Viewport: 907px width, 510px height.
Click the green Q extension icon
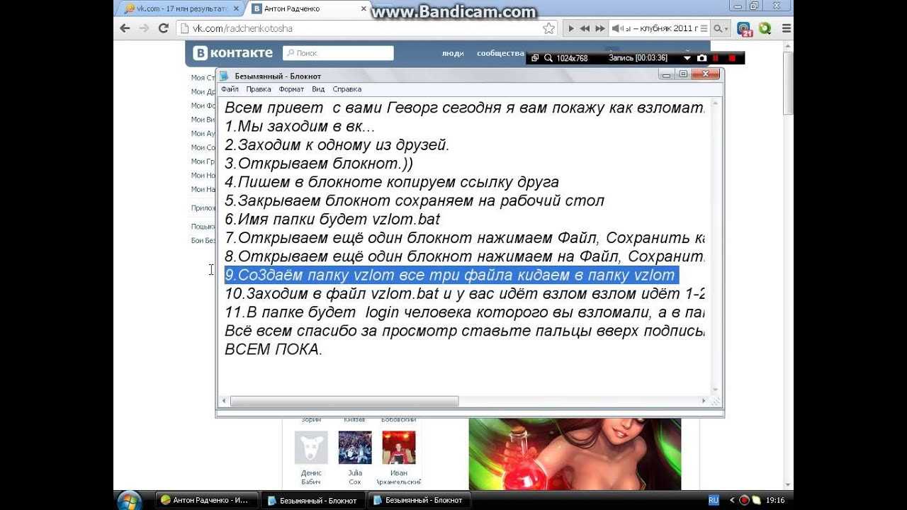(765, 28)
